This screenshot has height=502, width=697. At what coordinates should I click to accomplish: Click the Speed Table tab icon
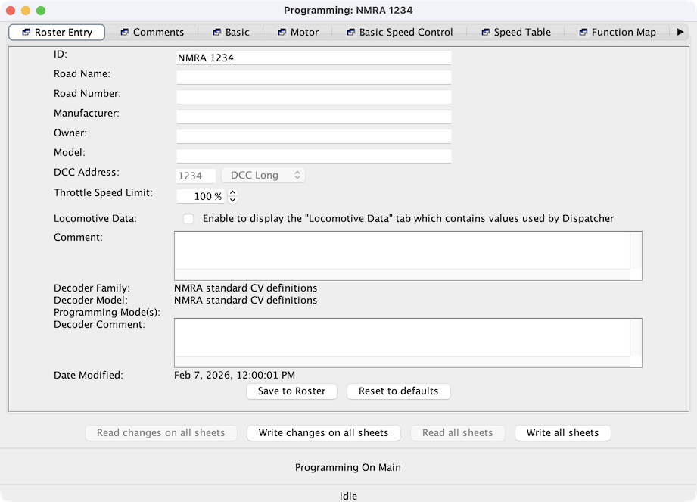[x=485, y=33]
